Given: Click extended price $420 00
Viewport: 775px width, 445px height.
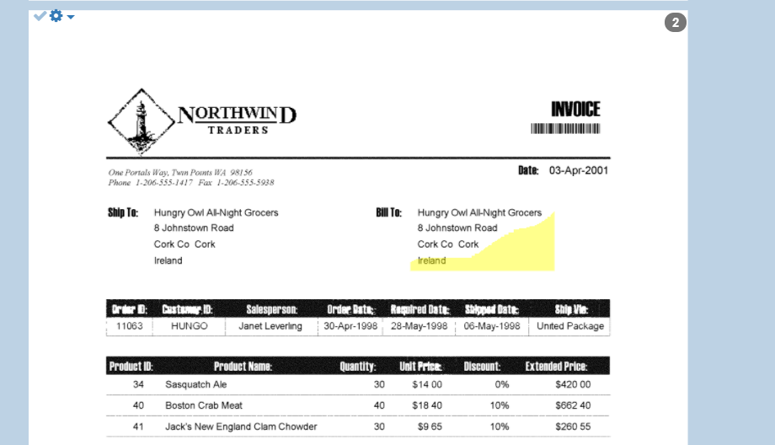Looking at the screenshot, I should [x=573, y=384].
